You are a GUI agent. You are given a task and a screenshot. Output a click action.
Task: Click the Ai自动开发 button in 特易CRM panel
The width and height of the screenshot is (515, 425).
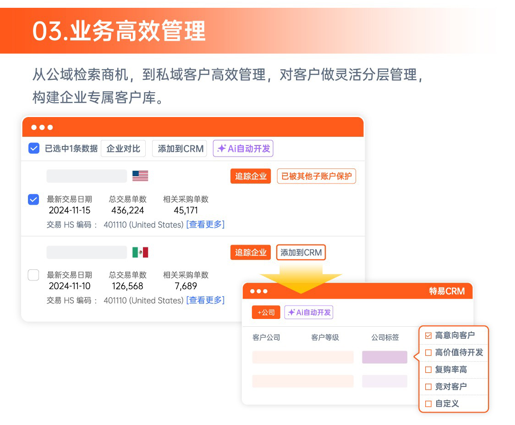coord(309,313)
